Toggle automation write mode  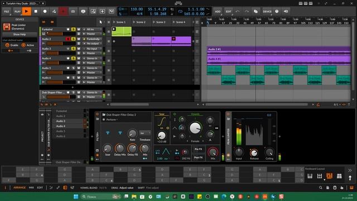click(x=54, y=11)
